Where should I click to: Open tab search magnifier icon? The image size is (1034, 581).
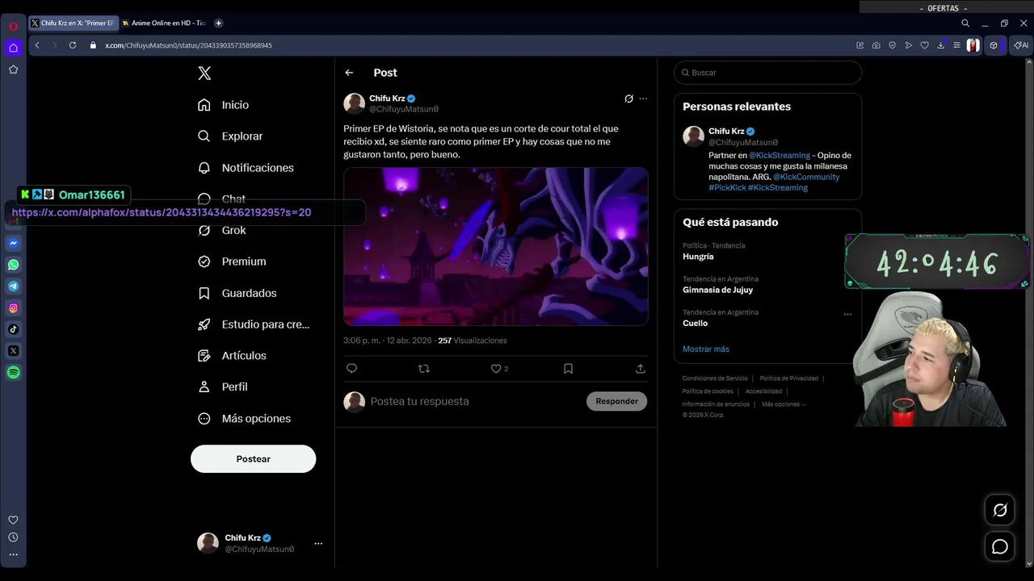[x=965, y=23]
